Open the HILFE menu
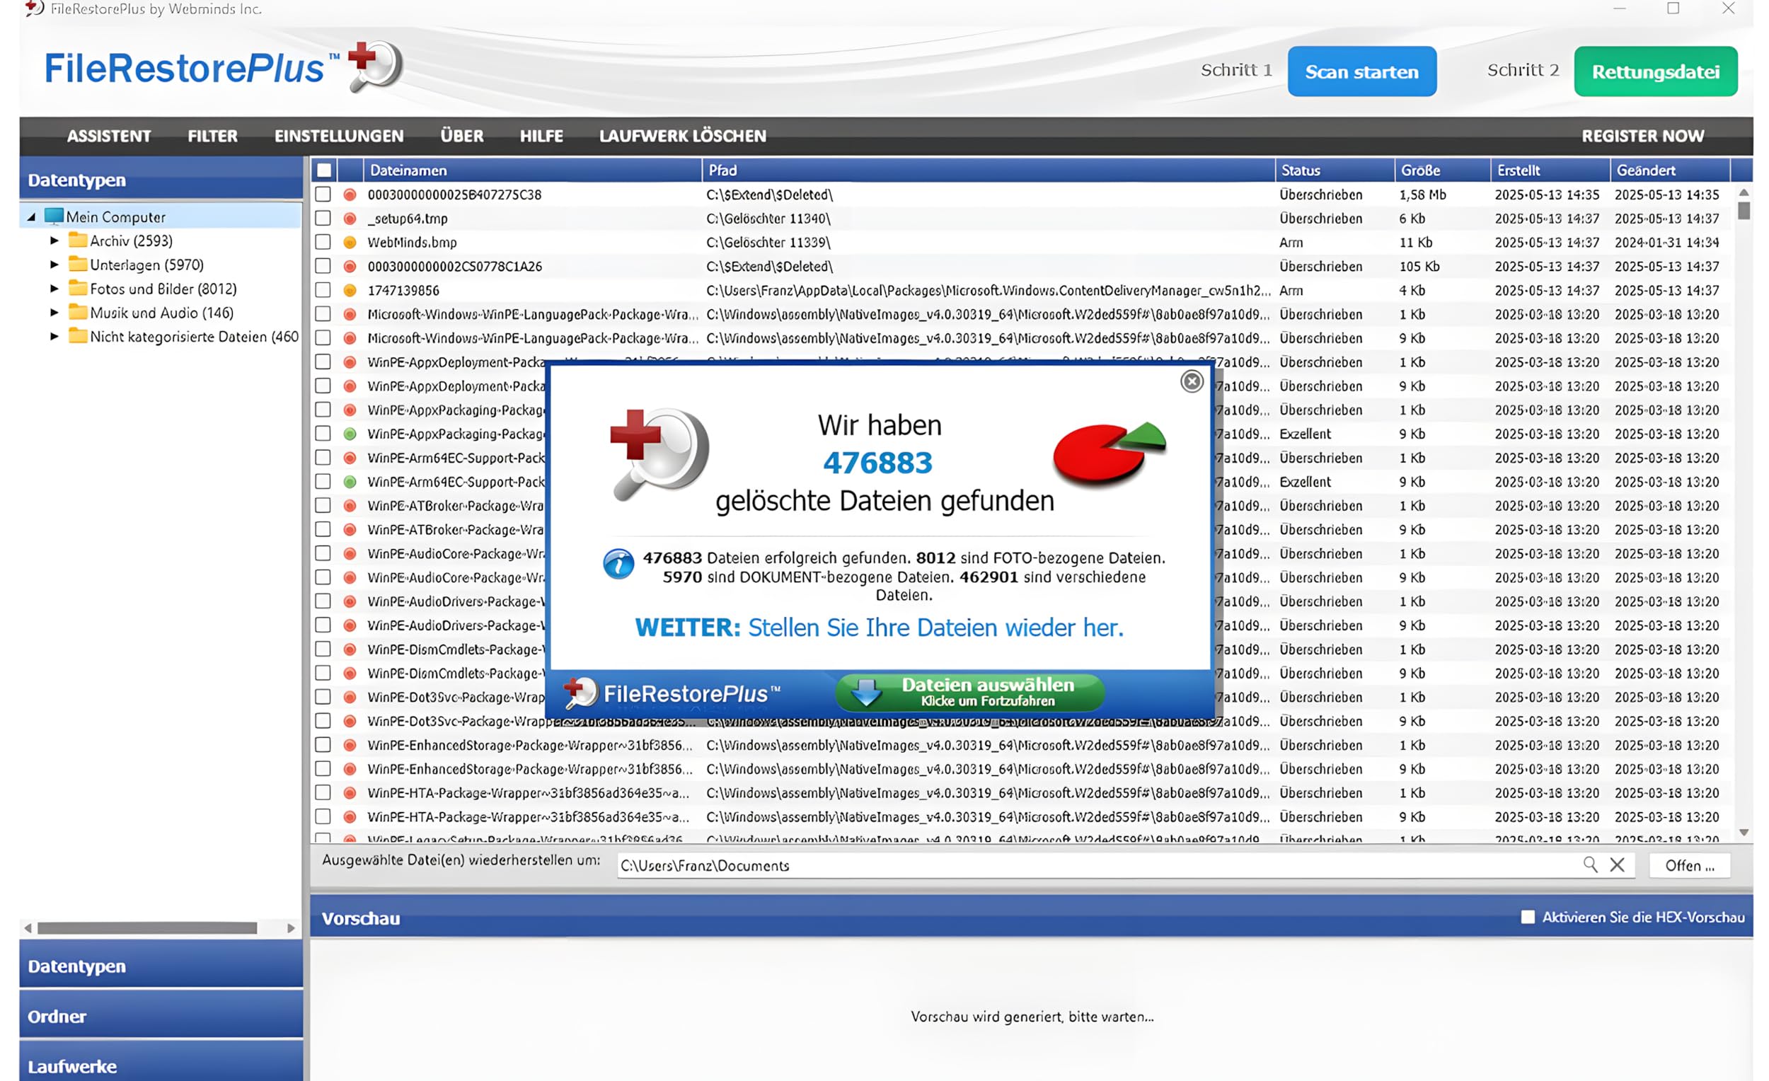Viewport: 1769px width, 1081px height. 541,136
